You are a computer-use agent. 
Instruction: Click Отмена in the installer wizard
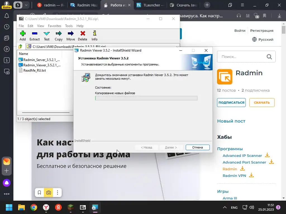[197, 147]
